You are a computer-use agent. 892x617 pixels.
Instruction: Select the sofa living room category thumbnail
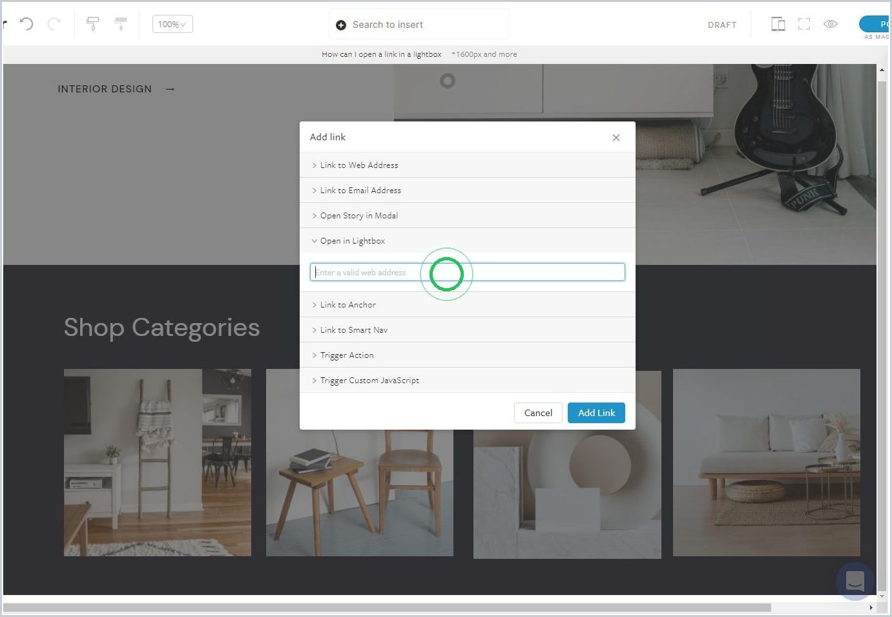pos(767,463)
